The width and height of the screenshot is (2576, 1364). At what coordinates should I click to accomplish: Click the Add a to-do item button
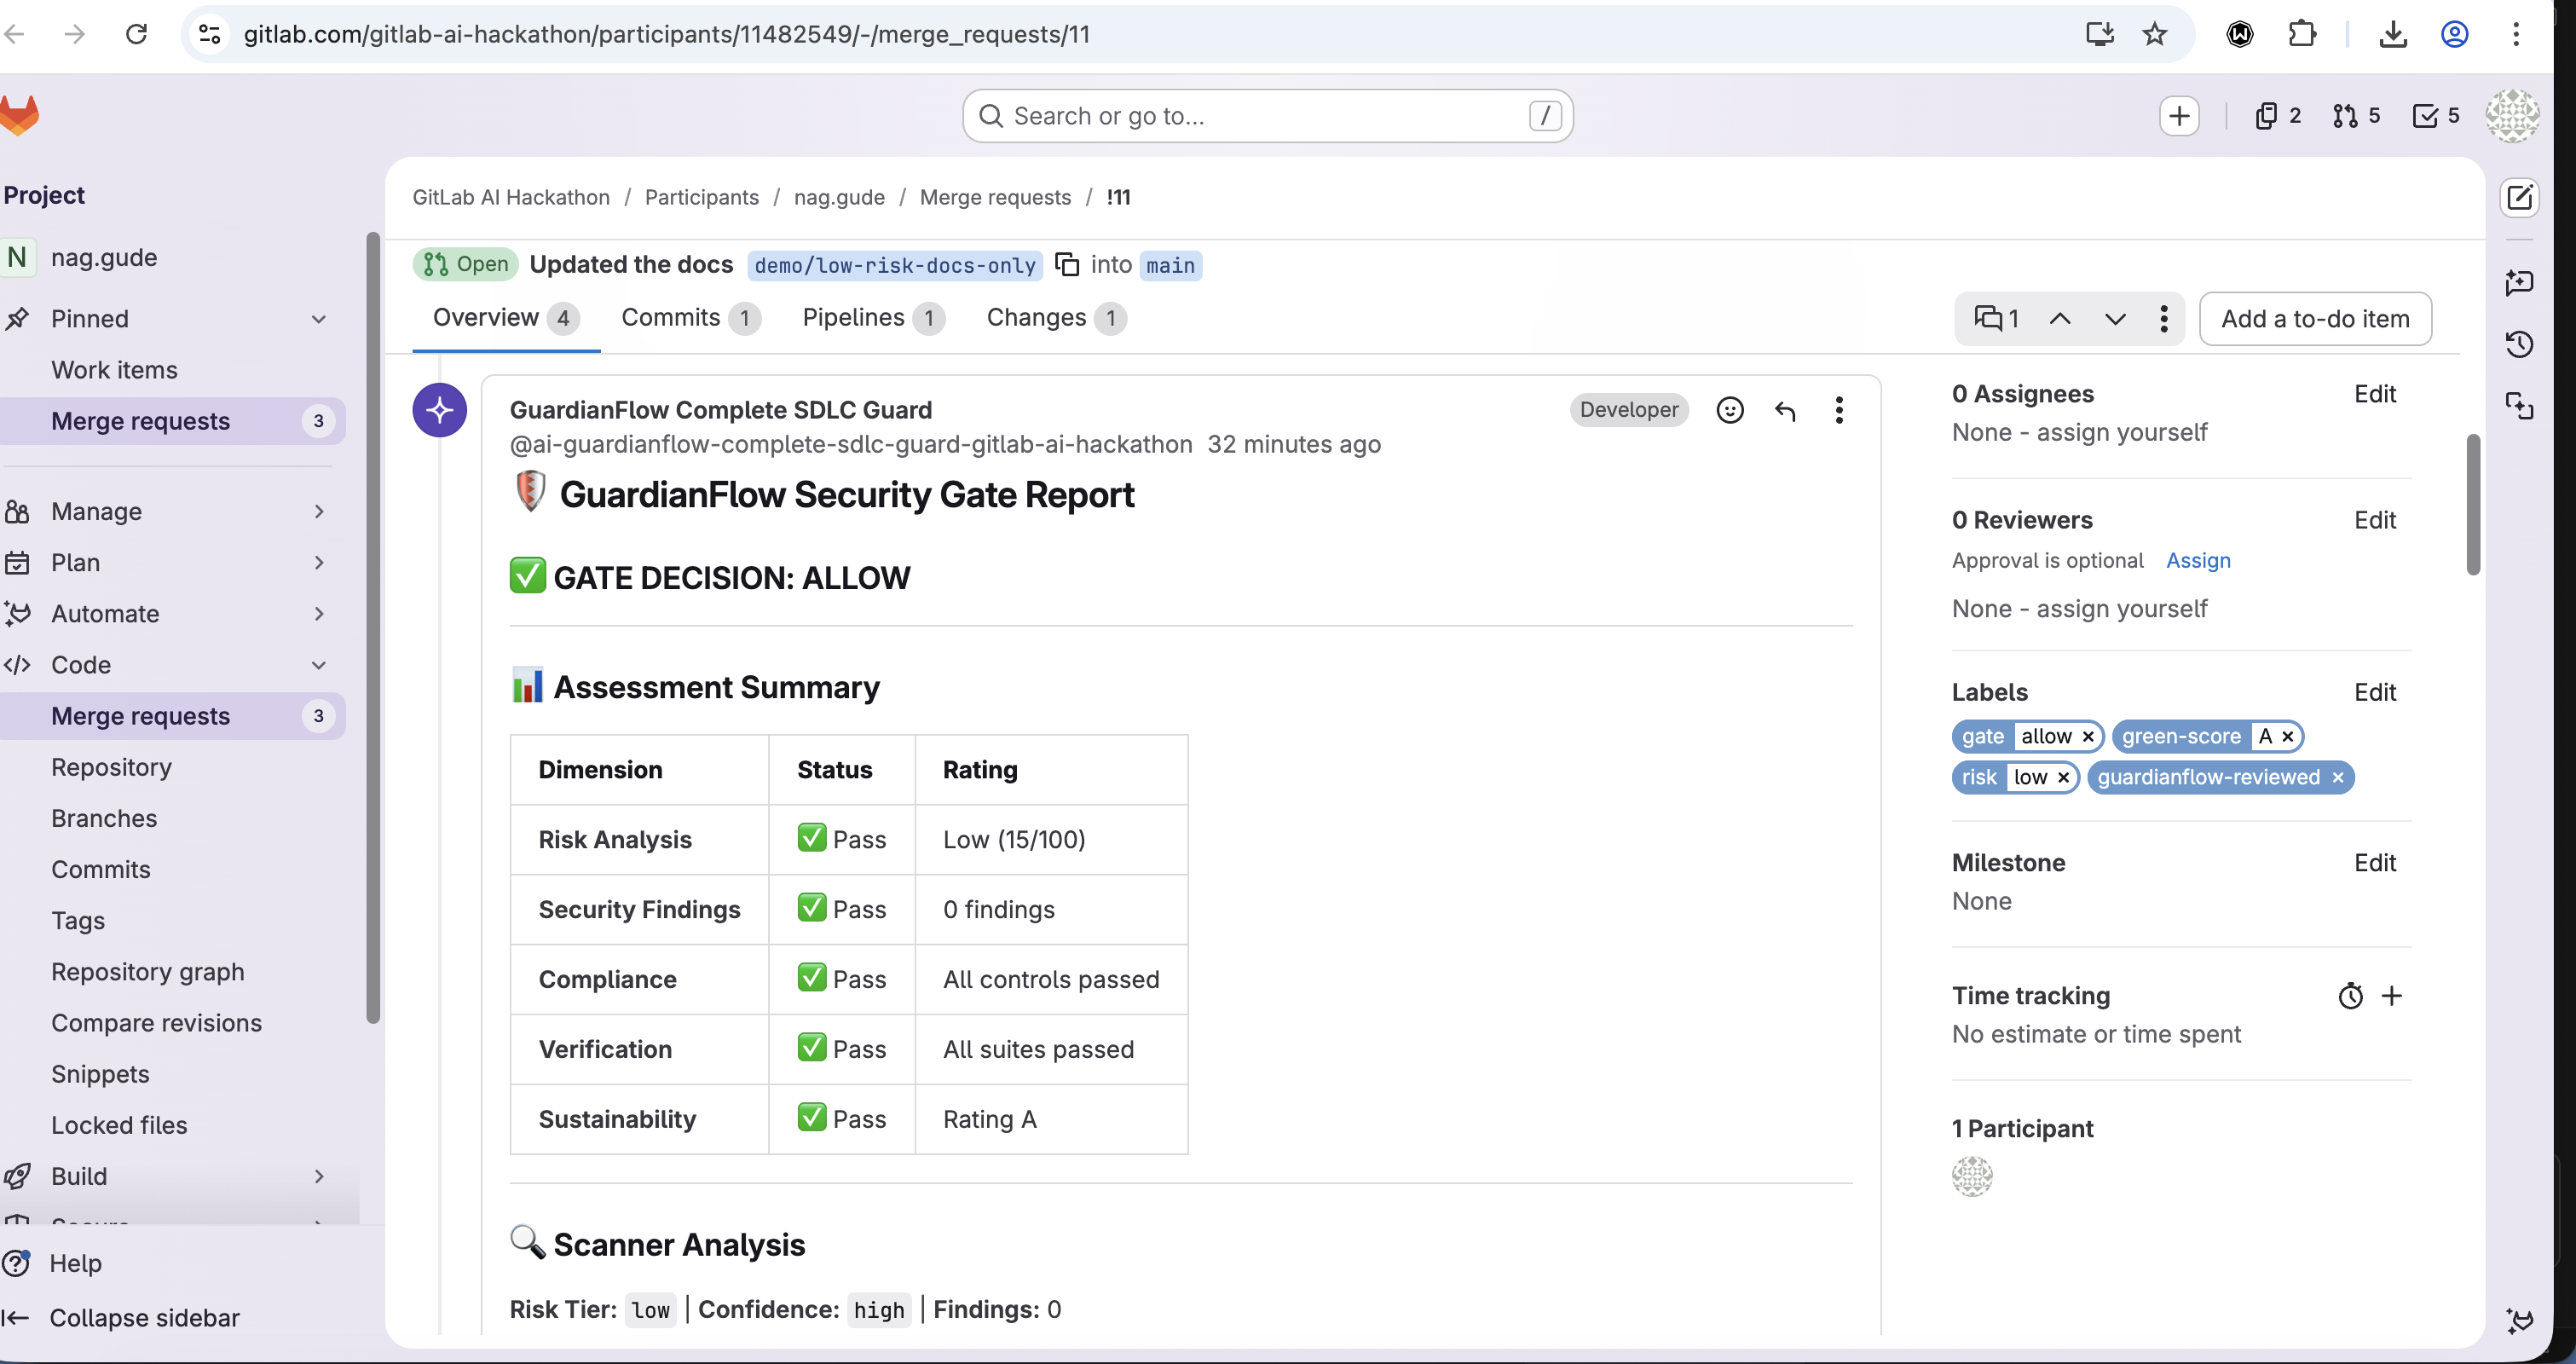[2314, 319]
